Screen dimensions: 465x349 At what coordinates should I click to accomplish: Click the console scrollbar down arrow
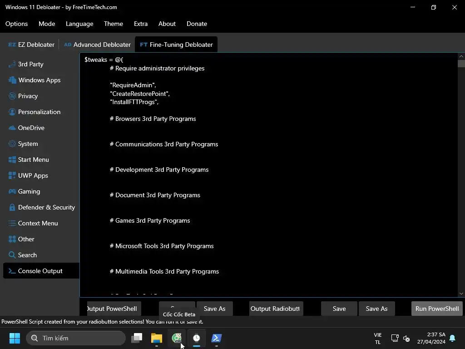coord(461,294)
